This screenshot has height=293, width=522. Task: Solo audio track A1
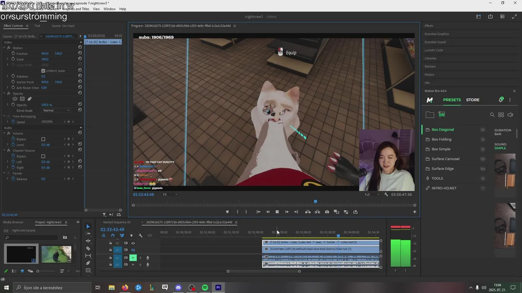pos(140,258)
